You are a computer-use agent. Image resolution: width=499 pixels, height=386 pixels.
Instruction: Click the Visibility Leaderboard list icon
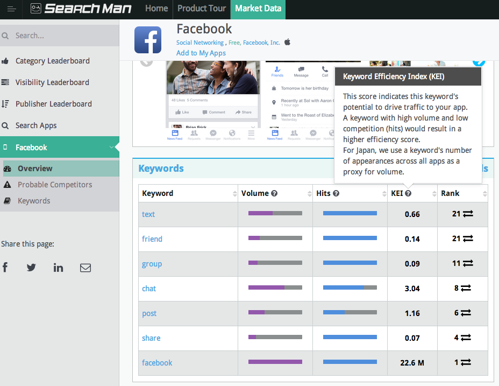(5, 82)
